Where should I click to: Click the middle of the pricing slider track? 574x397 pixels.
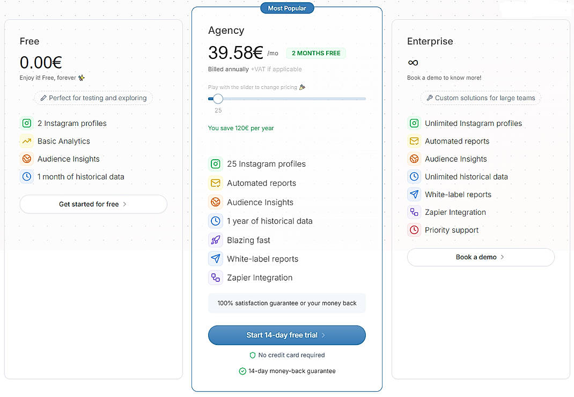pos(287,99)
